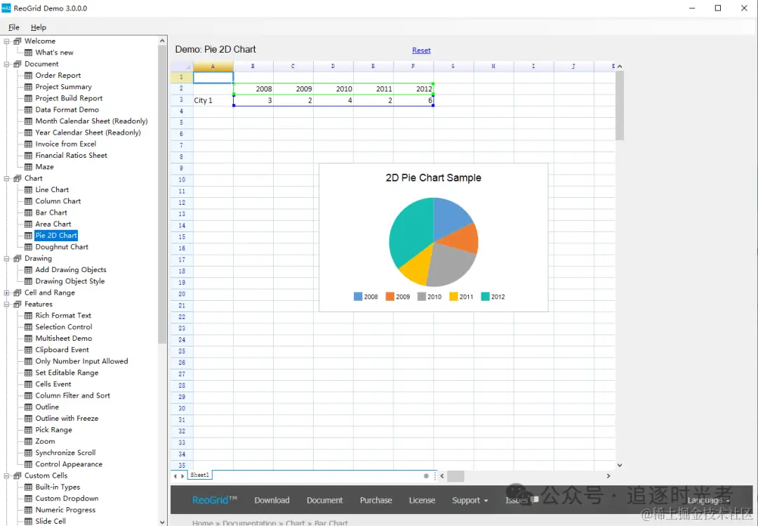Click the sheet icon beside Data Format Demo
758x526 pixels.
coord(29,109)
